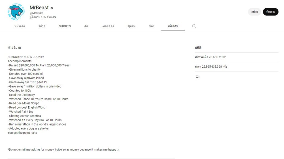The width and height of the screenshot is (284, 159).
Task: Click the Given away over 100 ps4s line
Action: click(x=27, y=82)
